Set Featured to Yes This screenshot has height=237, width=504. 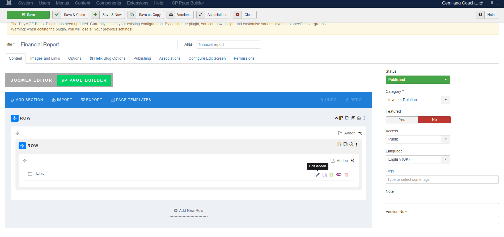coord(402,120)
